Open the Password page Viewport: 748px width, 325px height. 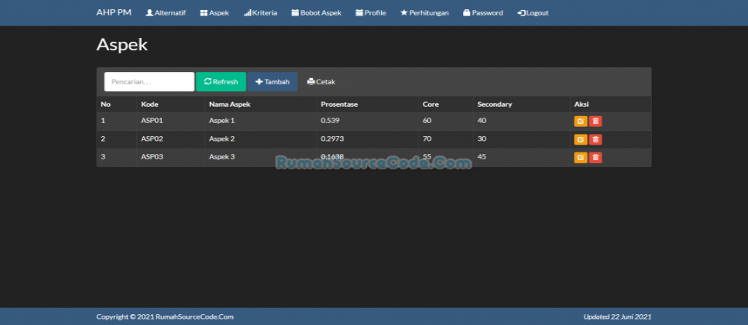pyautogui.click(x=482, y=13)
